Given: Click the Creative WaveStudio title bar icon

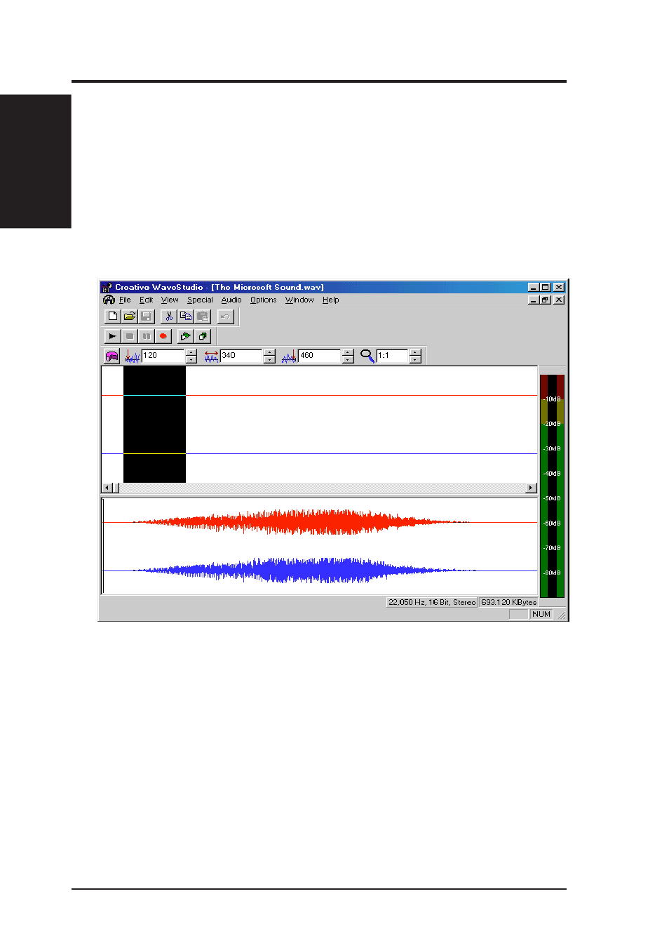Looking at the screenshot, I should [107, 287].
